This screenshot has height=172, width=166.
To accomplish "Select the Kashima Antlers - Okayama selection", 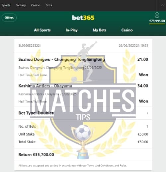I will tap(45, 86).
